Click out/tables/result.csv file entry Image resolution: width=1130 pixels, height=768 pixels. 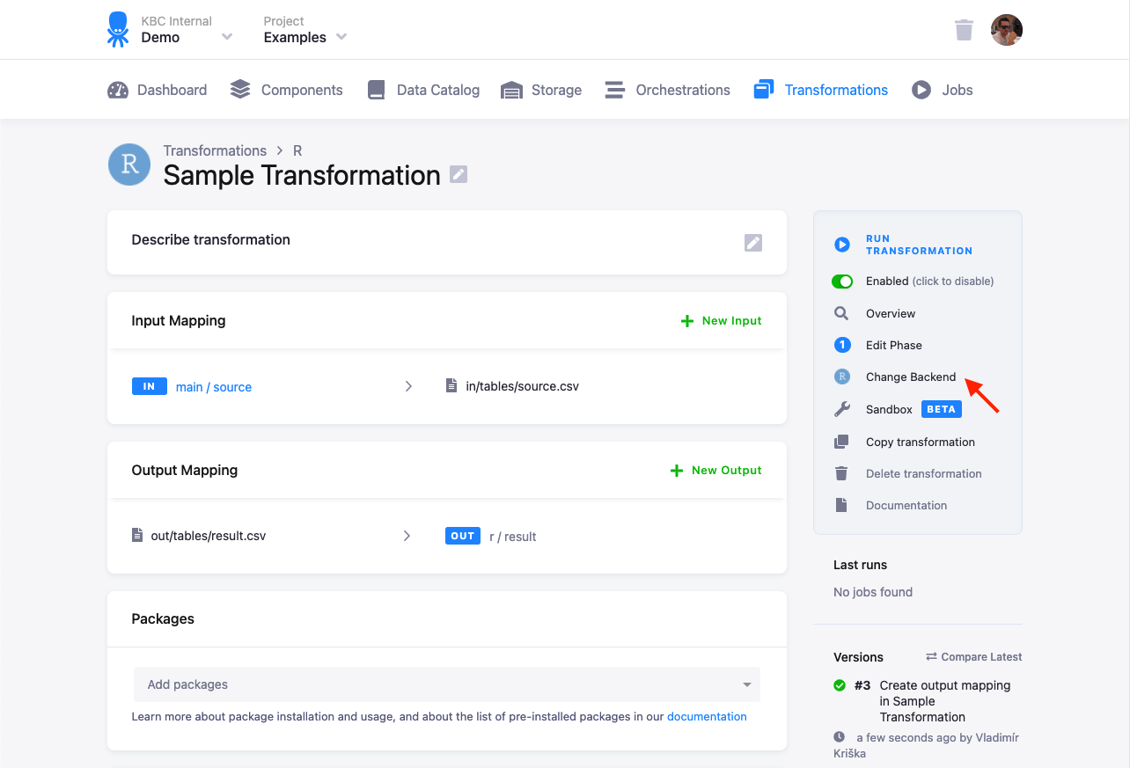coord(199,536)
